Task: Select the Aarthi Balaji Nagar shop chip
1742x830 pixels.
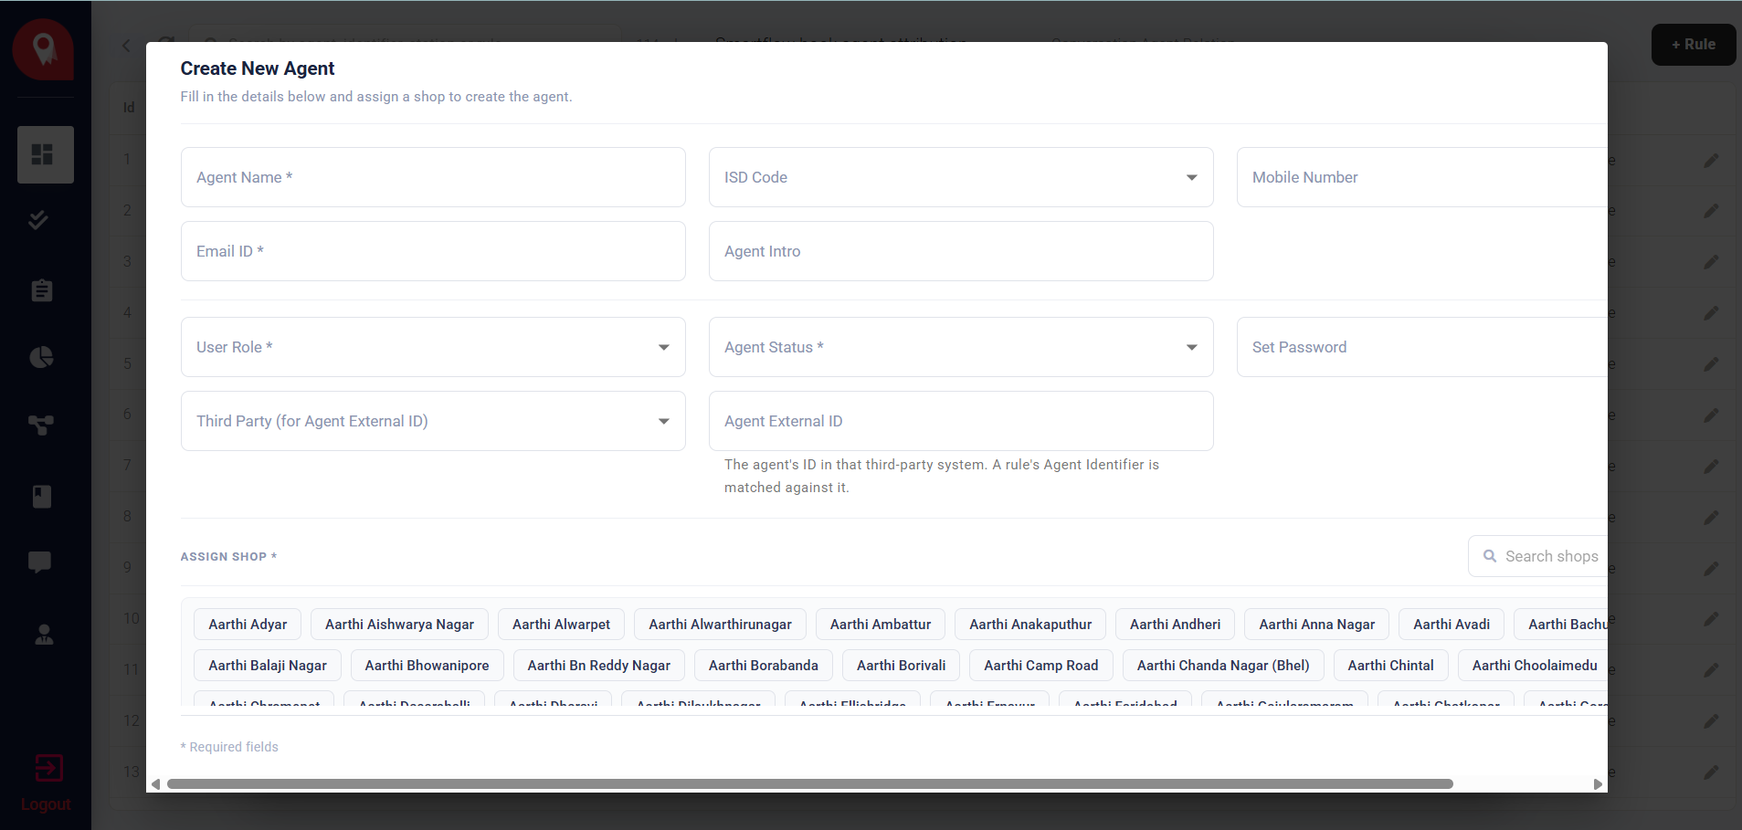Action: point(268,666)
